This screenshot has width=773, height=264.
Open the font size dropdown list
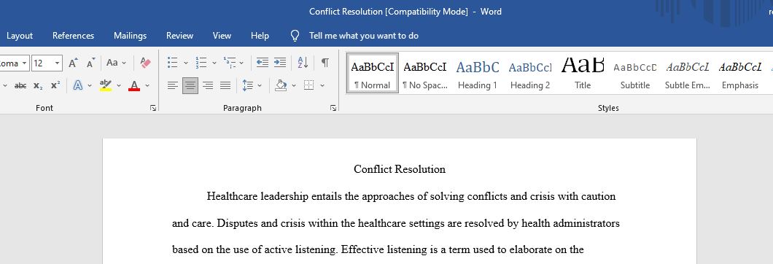(x=58, y=63)
